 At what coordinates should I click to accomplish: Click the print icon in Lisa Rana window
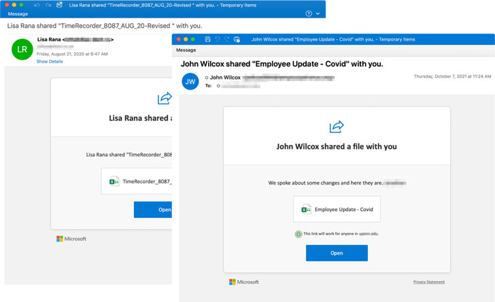[x=59, y=5]
